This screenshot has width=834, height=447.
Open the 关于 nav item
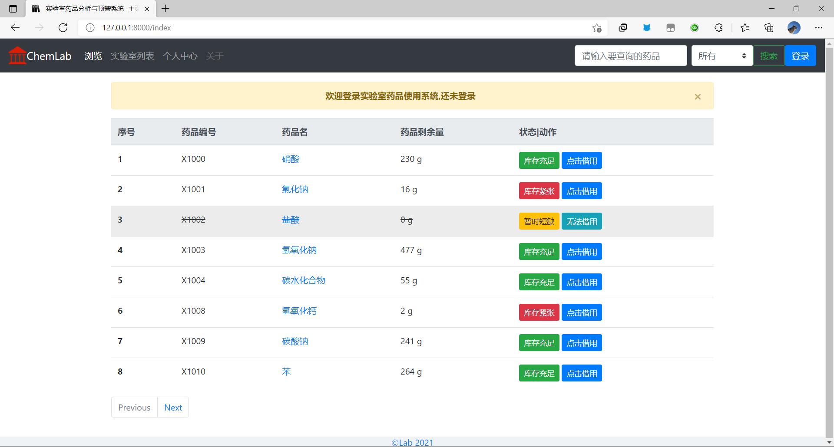tap(215, 56)
